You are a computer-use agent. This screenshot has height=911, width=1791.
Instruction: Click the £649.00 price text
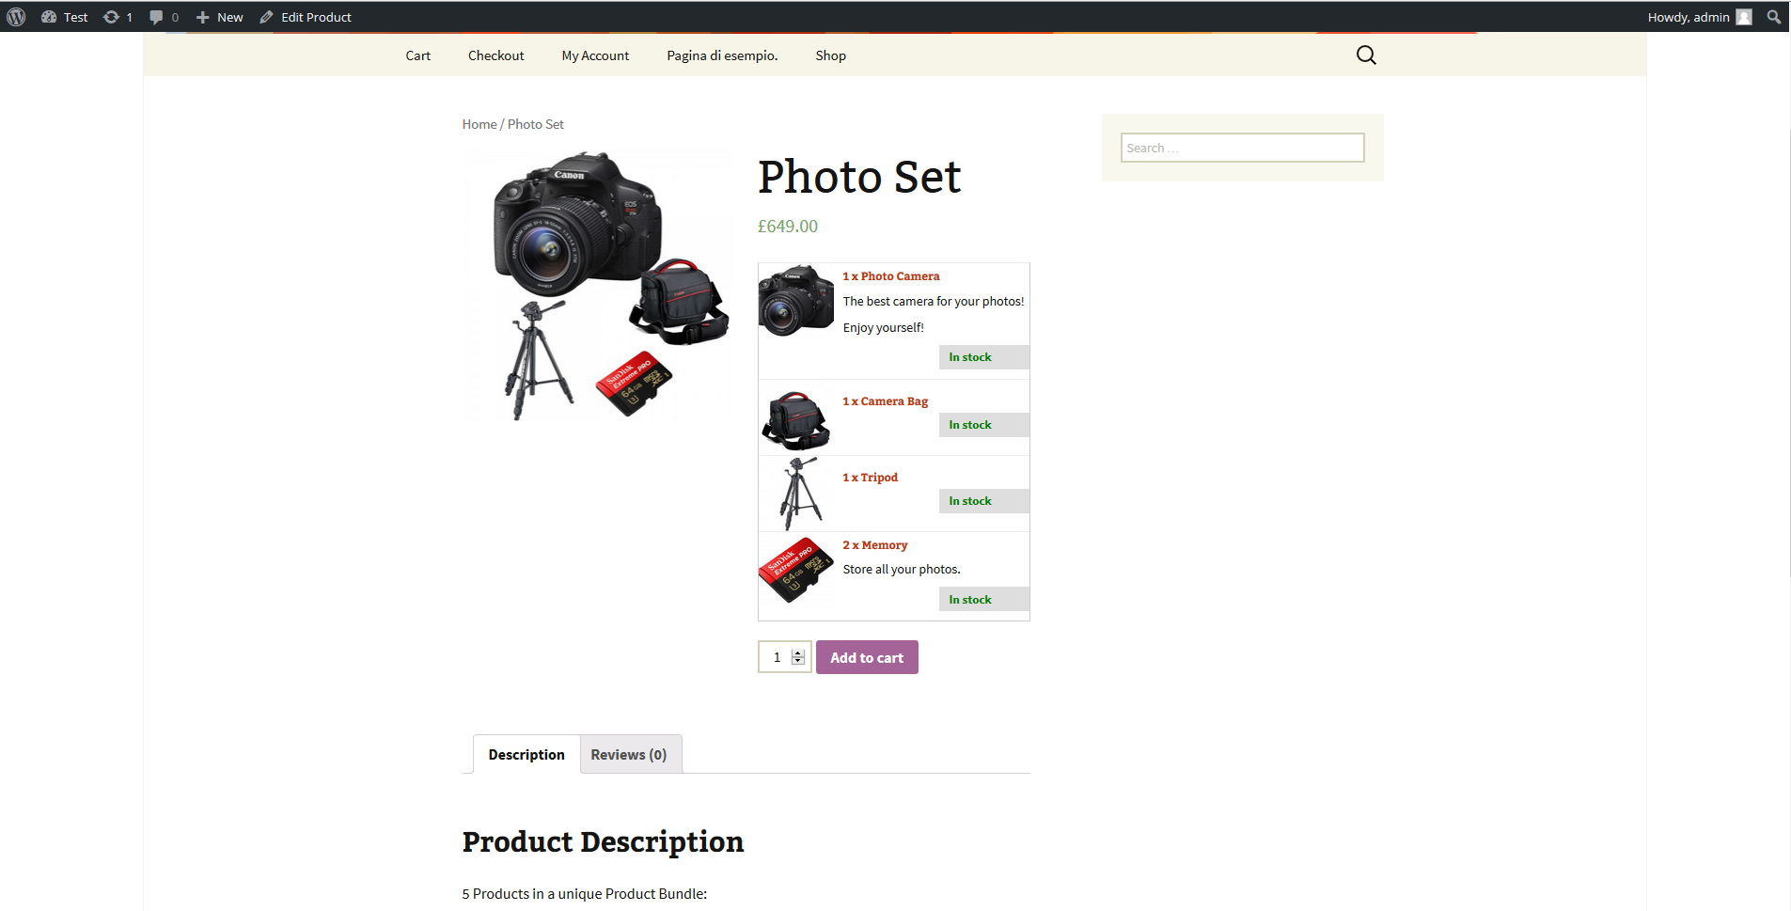pyautogui.click(x=788, y=227)
